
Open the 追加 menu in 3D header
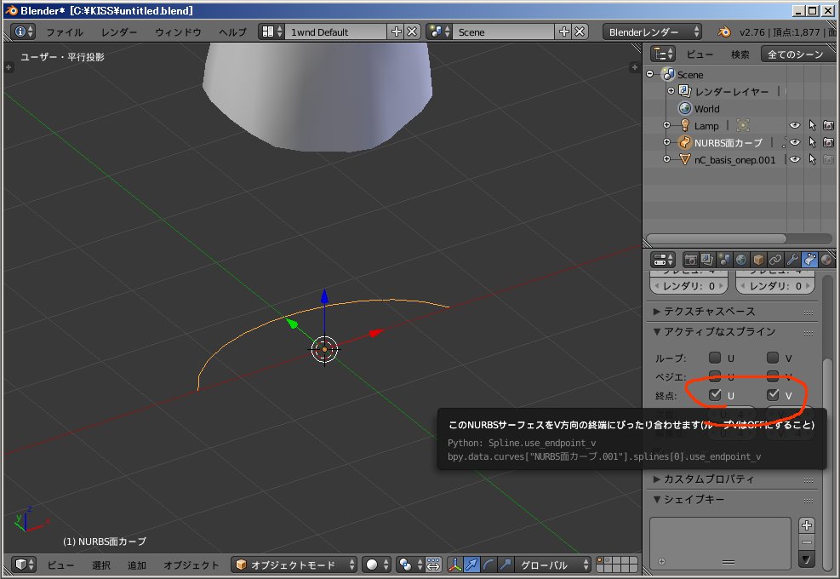137,565
